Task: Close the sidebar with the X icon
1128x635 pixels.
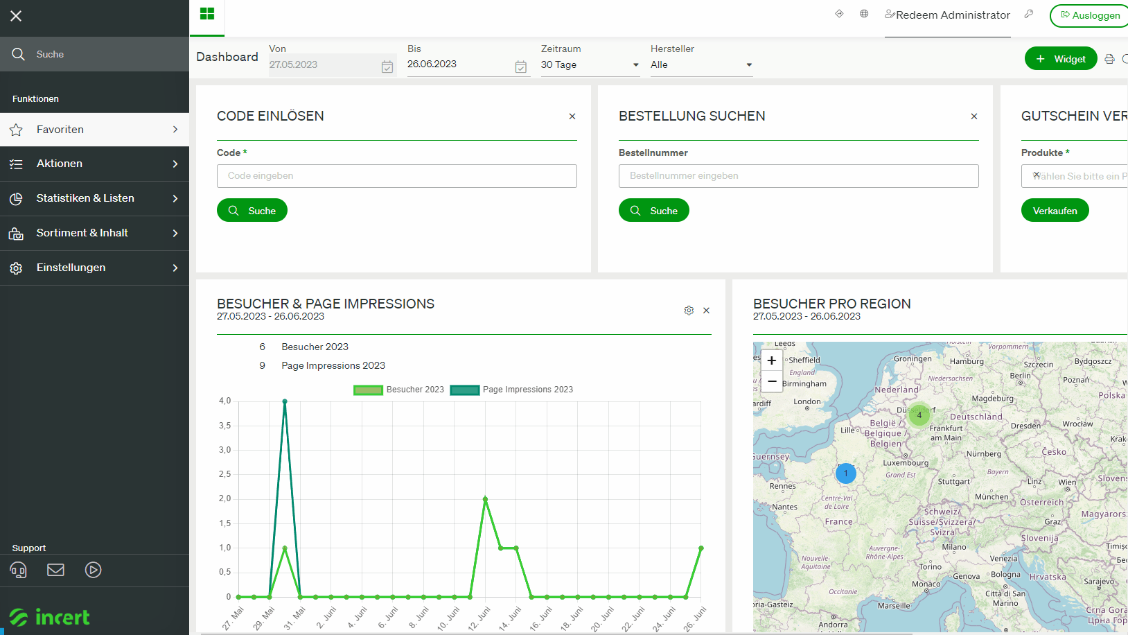Action: pos(16,16)
